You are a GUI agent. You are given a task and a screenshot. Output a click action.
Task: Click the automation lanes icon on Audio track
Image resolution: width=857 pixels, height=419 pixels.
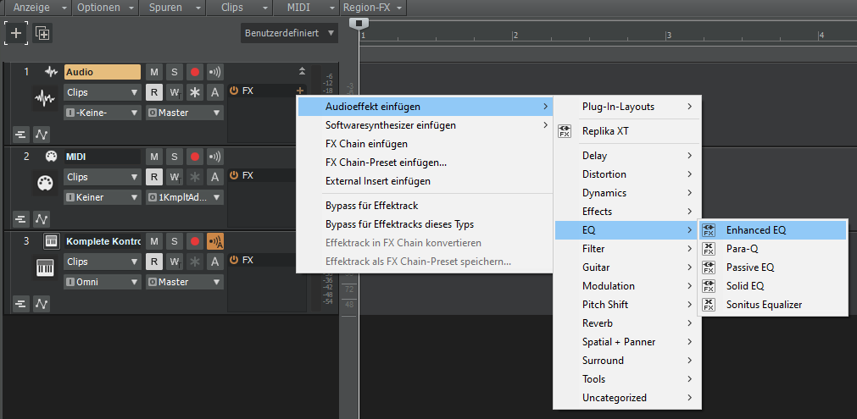pos(42,135)
